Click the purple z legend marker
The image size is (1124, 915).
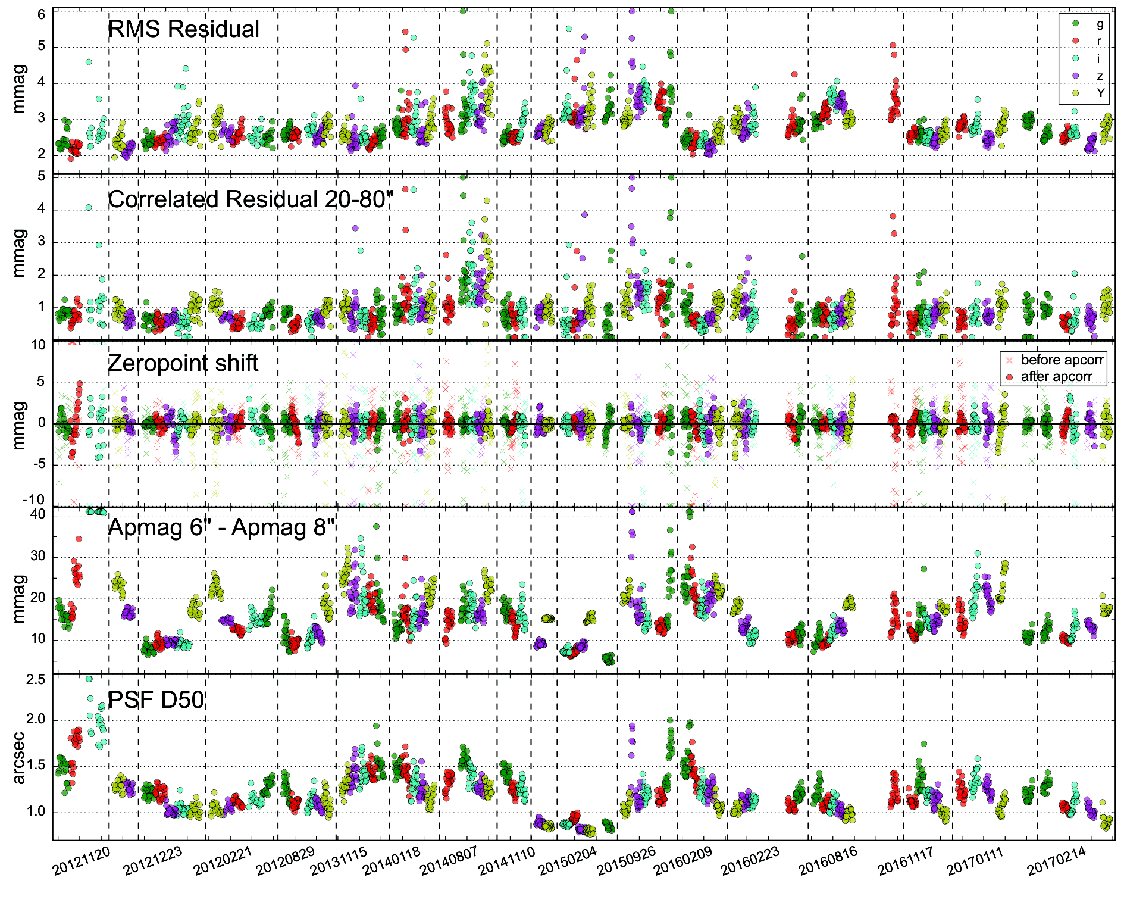[1076, 75]
